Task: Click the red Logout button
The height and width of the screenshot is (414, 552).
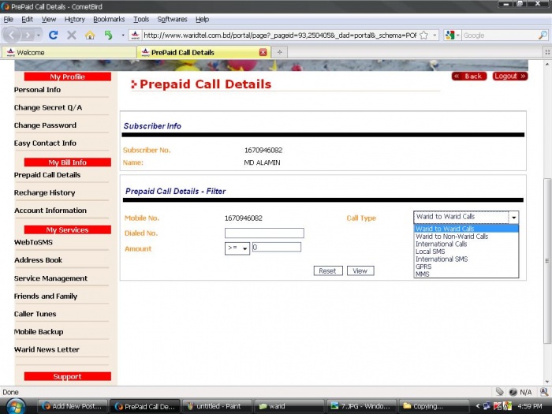Action: coord(509,76)
